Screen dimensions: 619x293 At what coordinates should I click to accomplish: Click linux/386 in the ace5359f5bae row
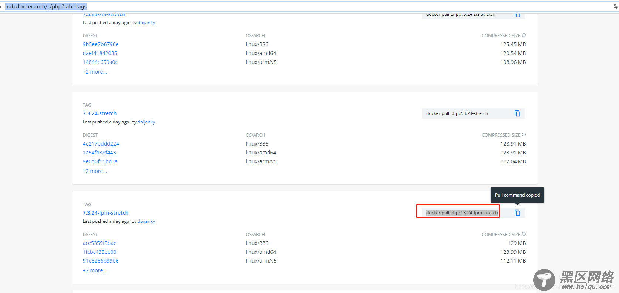point(257,243)
